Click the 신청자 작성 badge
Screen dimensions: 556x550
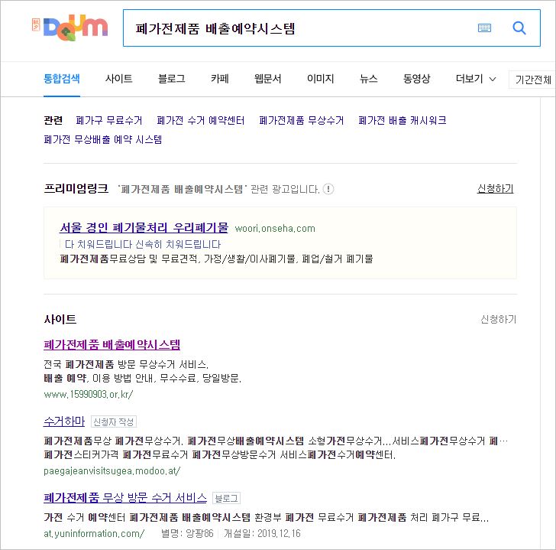click(x=114, y=421)
